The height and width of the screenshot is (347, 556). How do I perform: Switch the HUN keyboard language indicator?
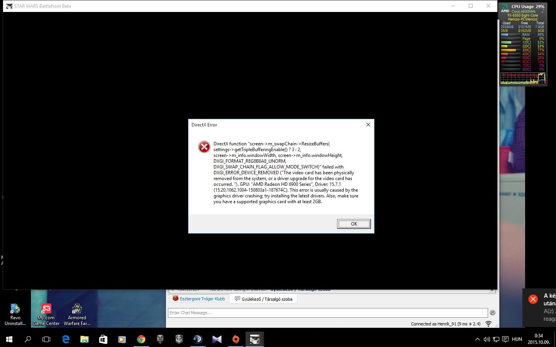(x=517, y=339)
